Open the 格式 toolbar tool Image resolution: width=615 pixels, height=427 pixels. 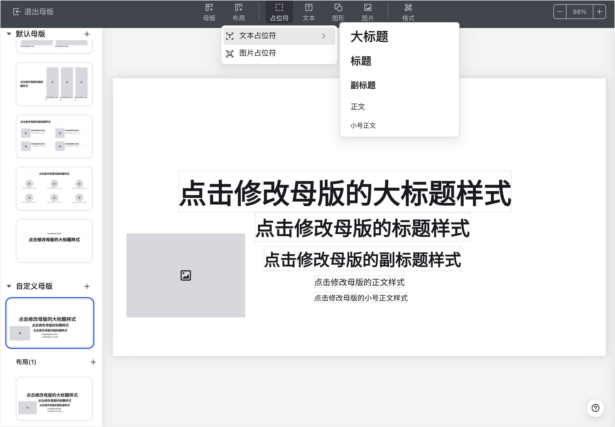click(408, 12)
